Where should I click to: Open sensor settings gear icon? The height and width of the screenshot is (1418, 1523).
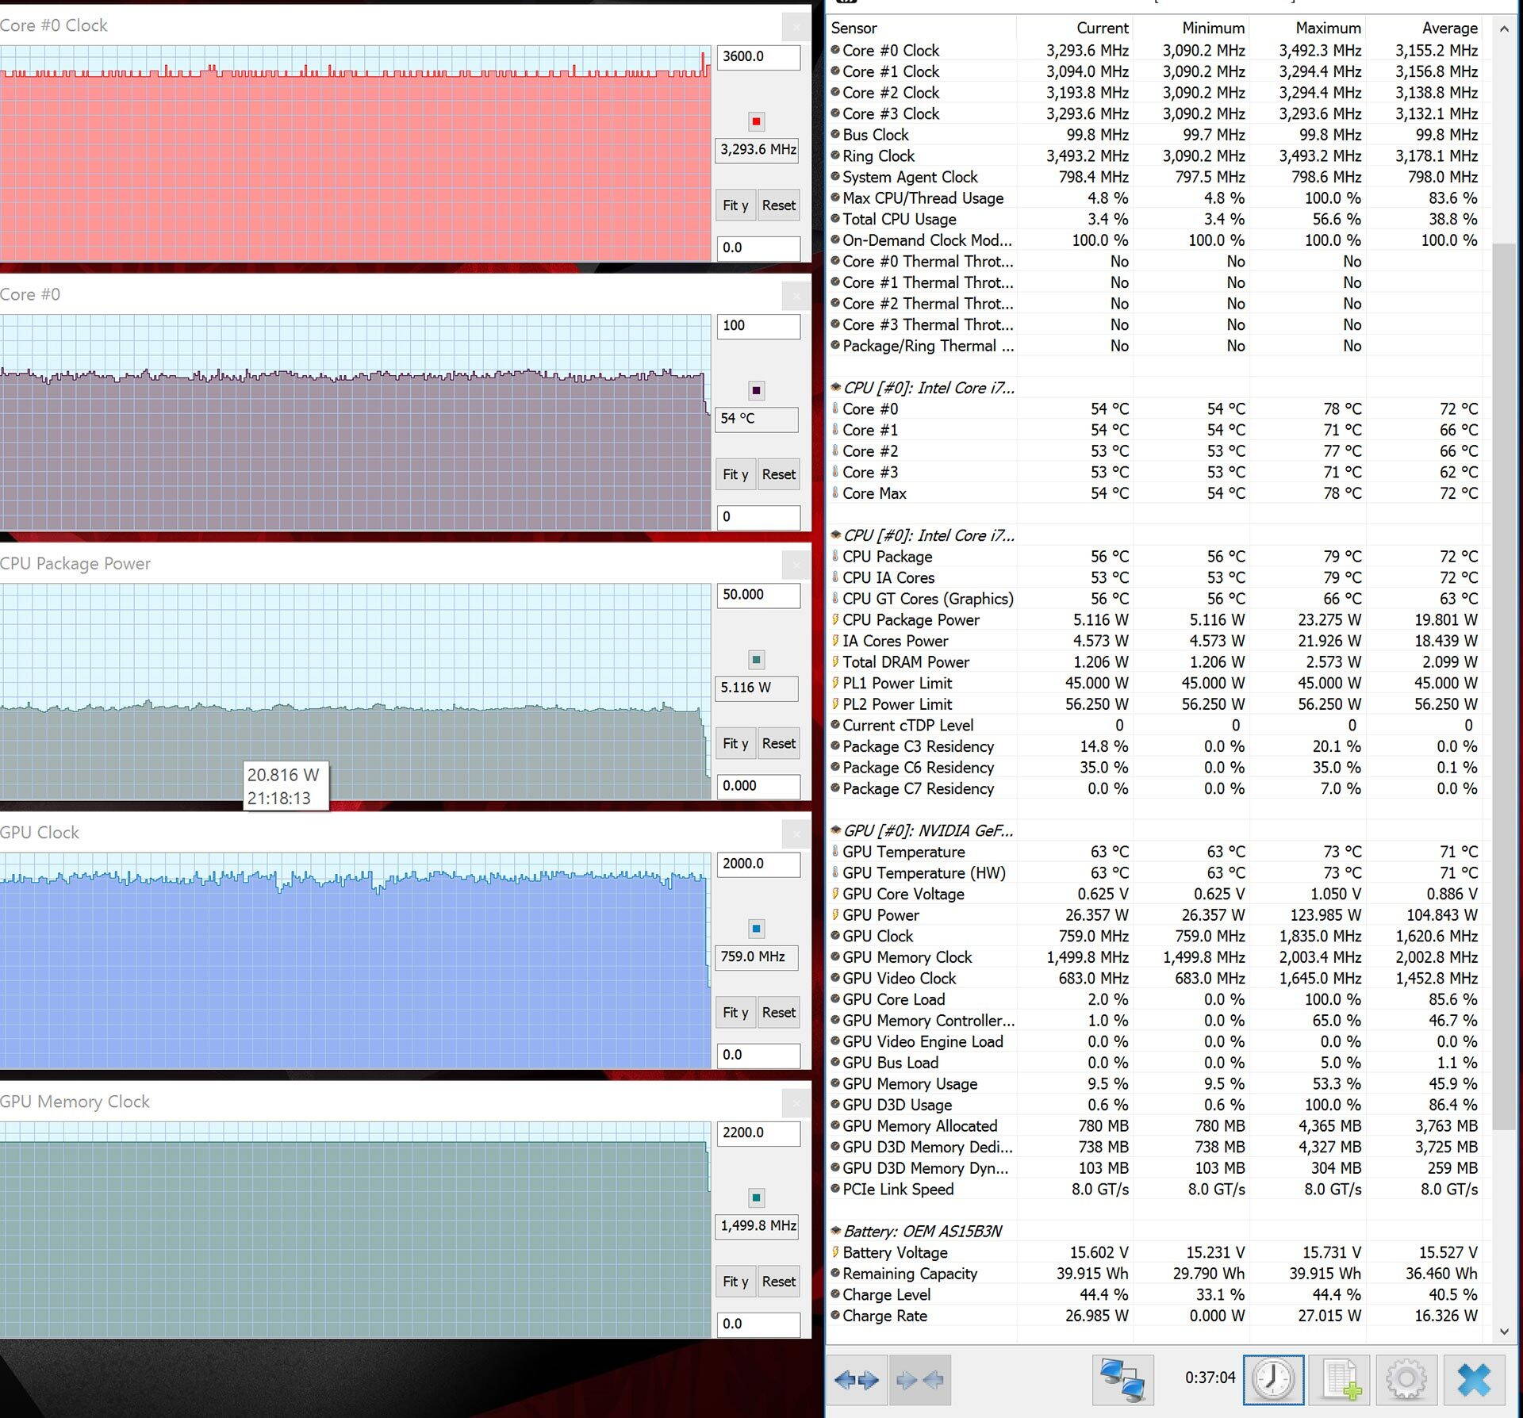coord(1406,1380)
